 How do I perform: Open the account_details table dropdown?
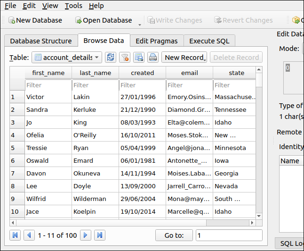[x=67, y=58]
